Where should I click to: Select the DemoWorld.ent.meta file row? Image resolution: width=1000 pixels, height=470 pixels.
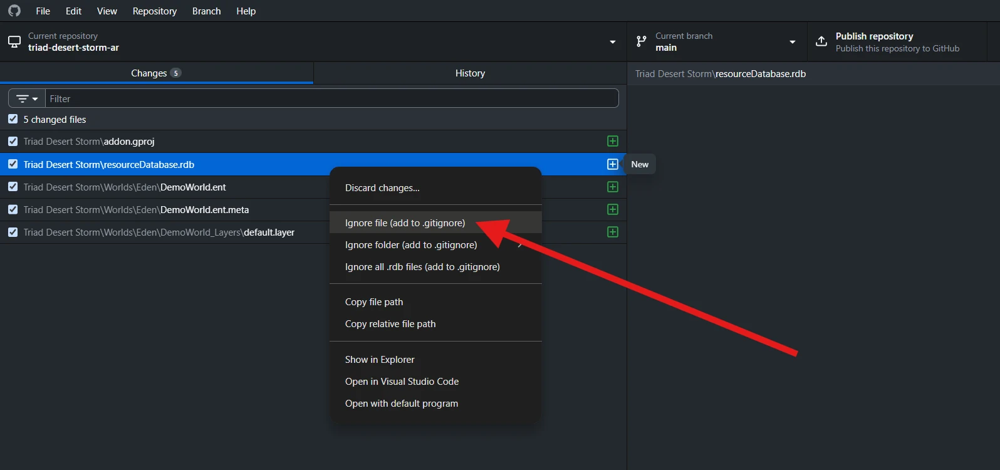click(x=313, y=209)
